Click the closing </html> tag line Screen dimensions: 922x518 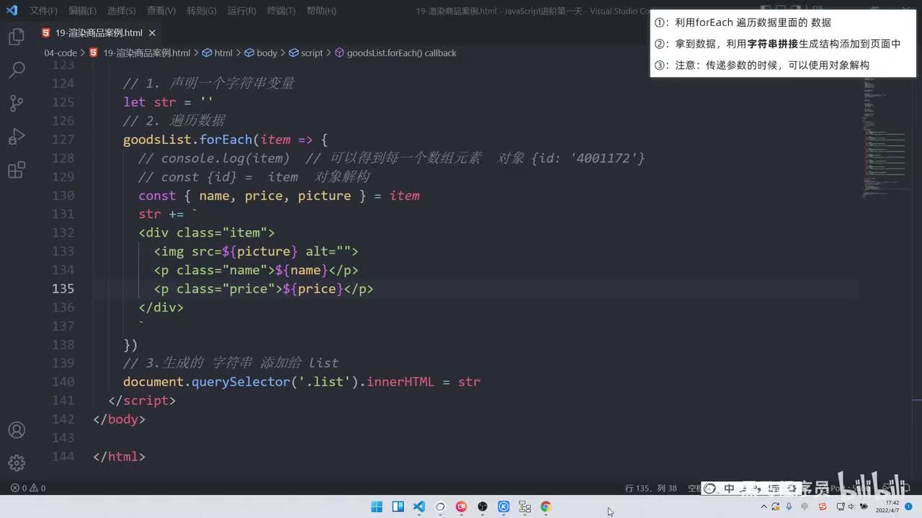[x=119, y=457]
